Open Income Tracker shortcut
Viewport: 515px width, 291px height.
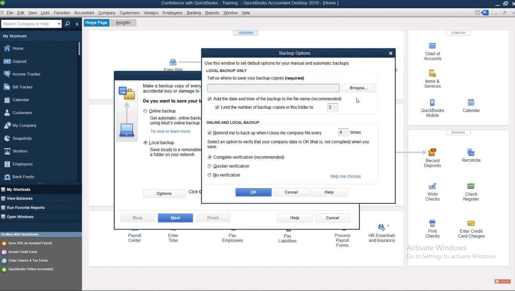[26, 74]
